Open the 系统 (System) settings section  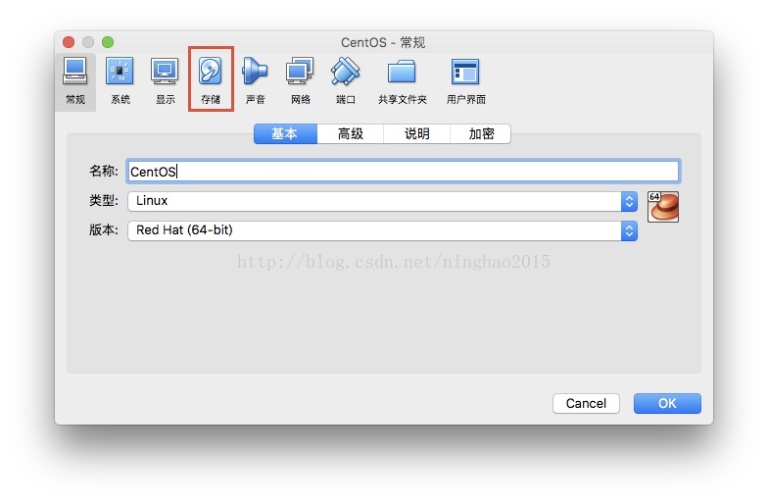(x=120, y=80)
